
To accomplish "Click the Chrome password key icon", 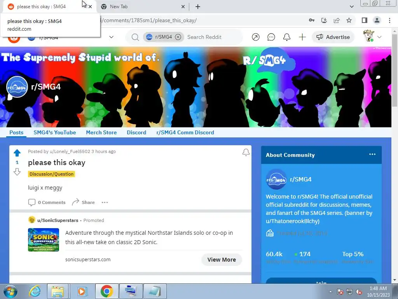I will (x=312, y=20).
